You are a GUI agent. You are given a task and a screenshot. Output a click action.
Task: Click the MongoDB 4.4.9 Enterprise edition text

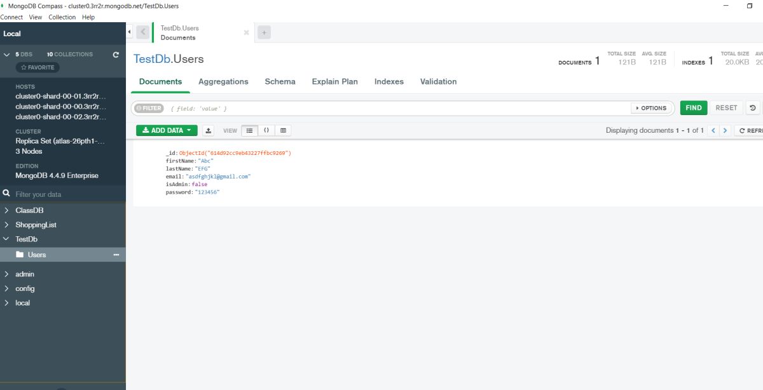click(57, 176)
